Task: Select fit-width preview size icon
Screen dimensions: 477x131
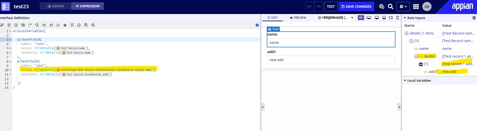Action: tap(361, 18)
